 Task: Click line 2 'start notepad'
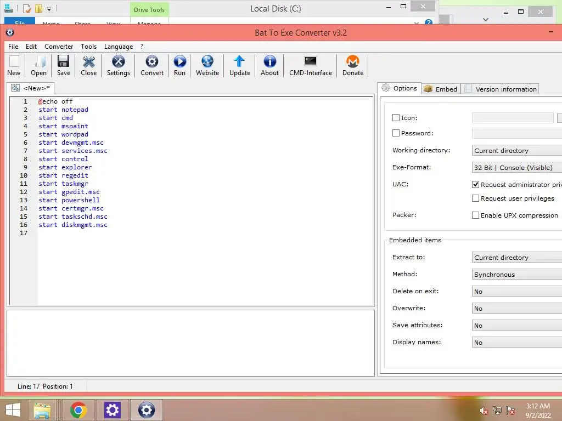(x=64, y=110)
